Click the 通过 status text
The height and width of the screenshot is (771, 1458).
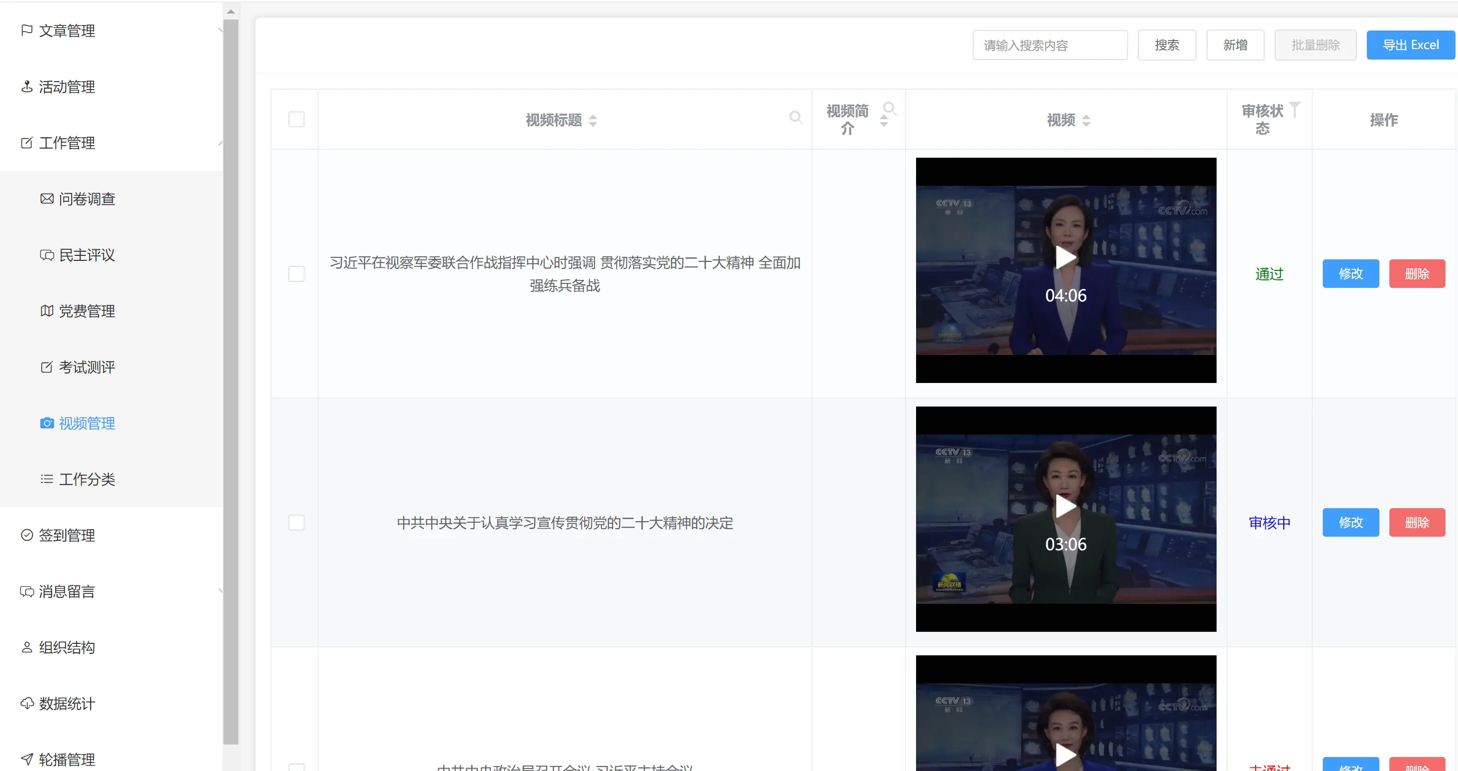tap(1269, 274)
